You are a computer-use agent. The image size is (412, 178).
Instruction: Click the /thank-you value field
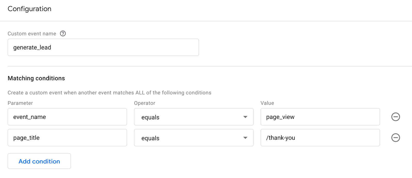pyautogui.click(x=320, y=138)
